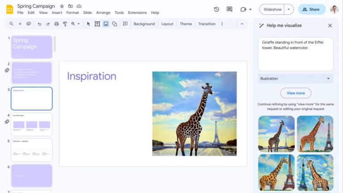343x193 pixels.
Task: Click the Share button
Action: tap(312, 9)
